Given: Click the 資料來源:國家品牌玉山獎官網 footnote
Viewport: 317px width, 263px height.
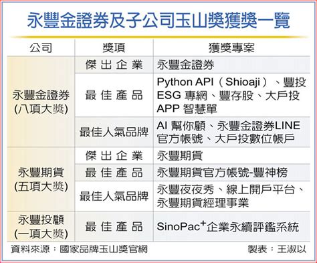Looking at the screenshot, I should tap(79, 249).
